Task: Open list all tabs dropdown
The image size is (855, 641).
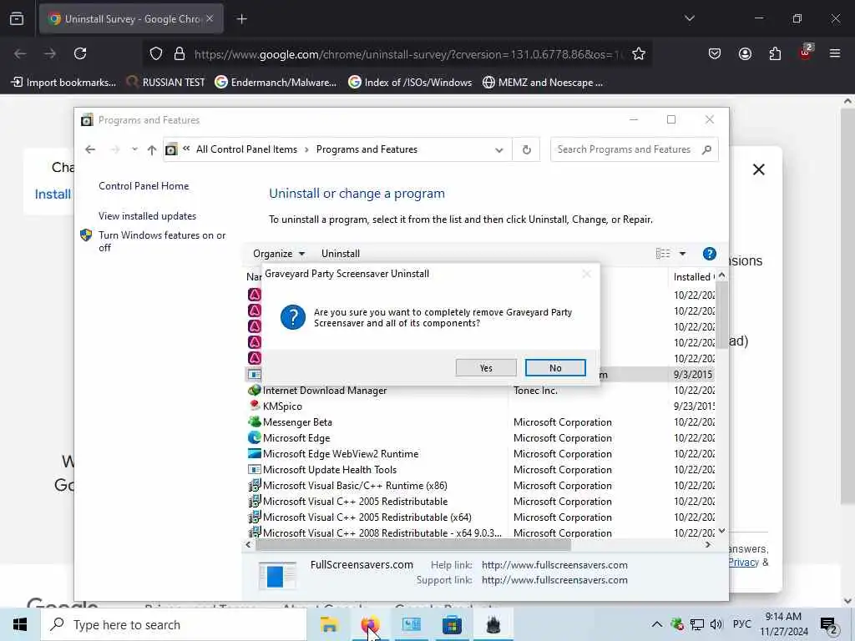Action: pos(689,18)
